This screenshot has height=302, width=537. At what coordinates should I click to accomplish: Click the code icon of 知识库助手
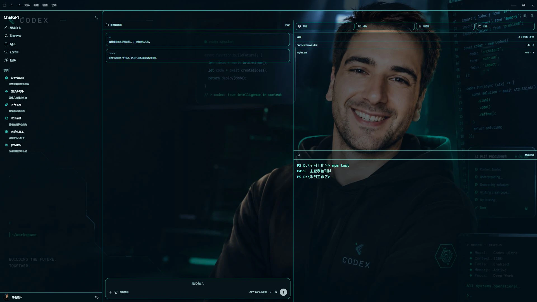coord(6,91)
